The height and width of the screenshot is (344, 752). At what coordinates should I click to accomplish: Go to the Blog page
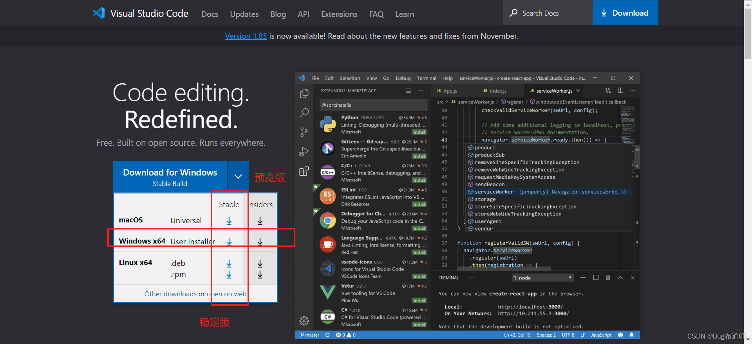(278, 14)
